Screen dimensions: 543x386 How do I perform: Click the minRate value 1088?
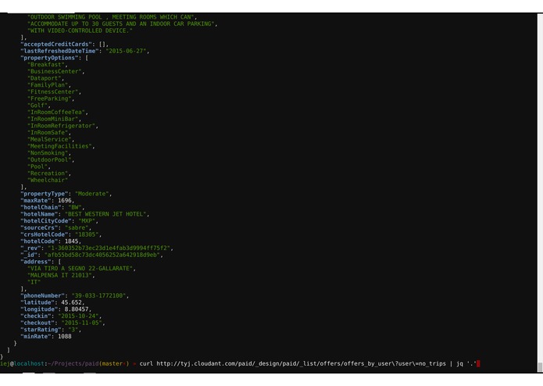click(x=64, y=336)
